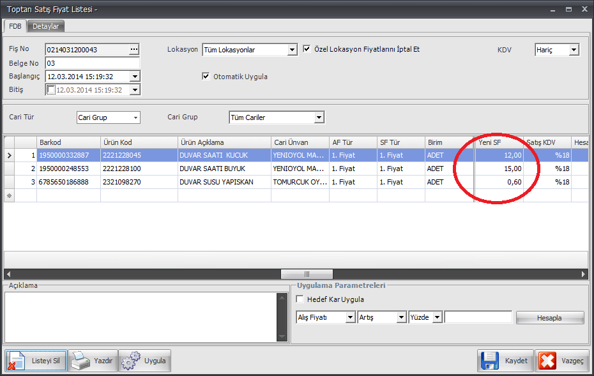Click the Kaydet floppy disk icon
Screen dimensions: 594x376
point(489,361)
